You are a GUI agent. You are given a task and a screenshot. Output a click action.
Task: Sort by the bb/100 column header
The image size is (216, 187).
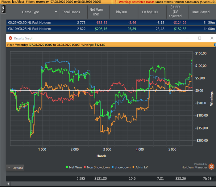[x=122, y=12]
